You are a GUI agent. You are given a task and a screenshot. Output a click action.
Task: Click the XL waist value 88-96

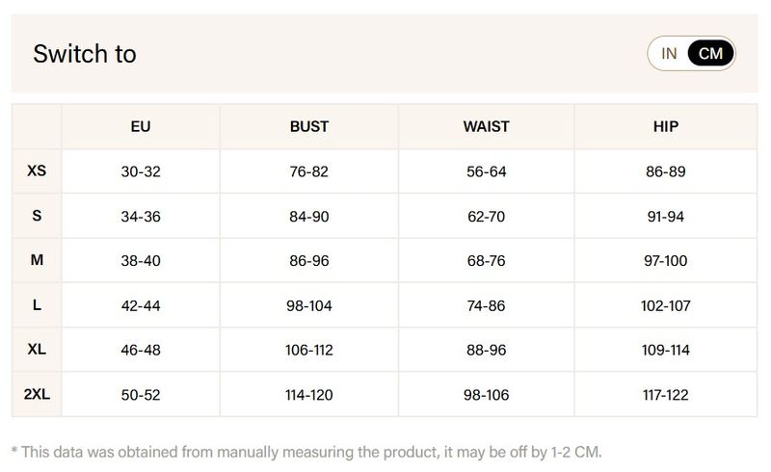(486, 351)
